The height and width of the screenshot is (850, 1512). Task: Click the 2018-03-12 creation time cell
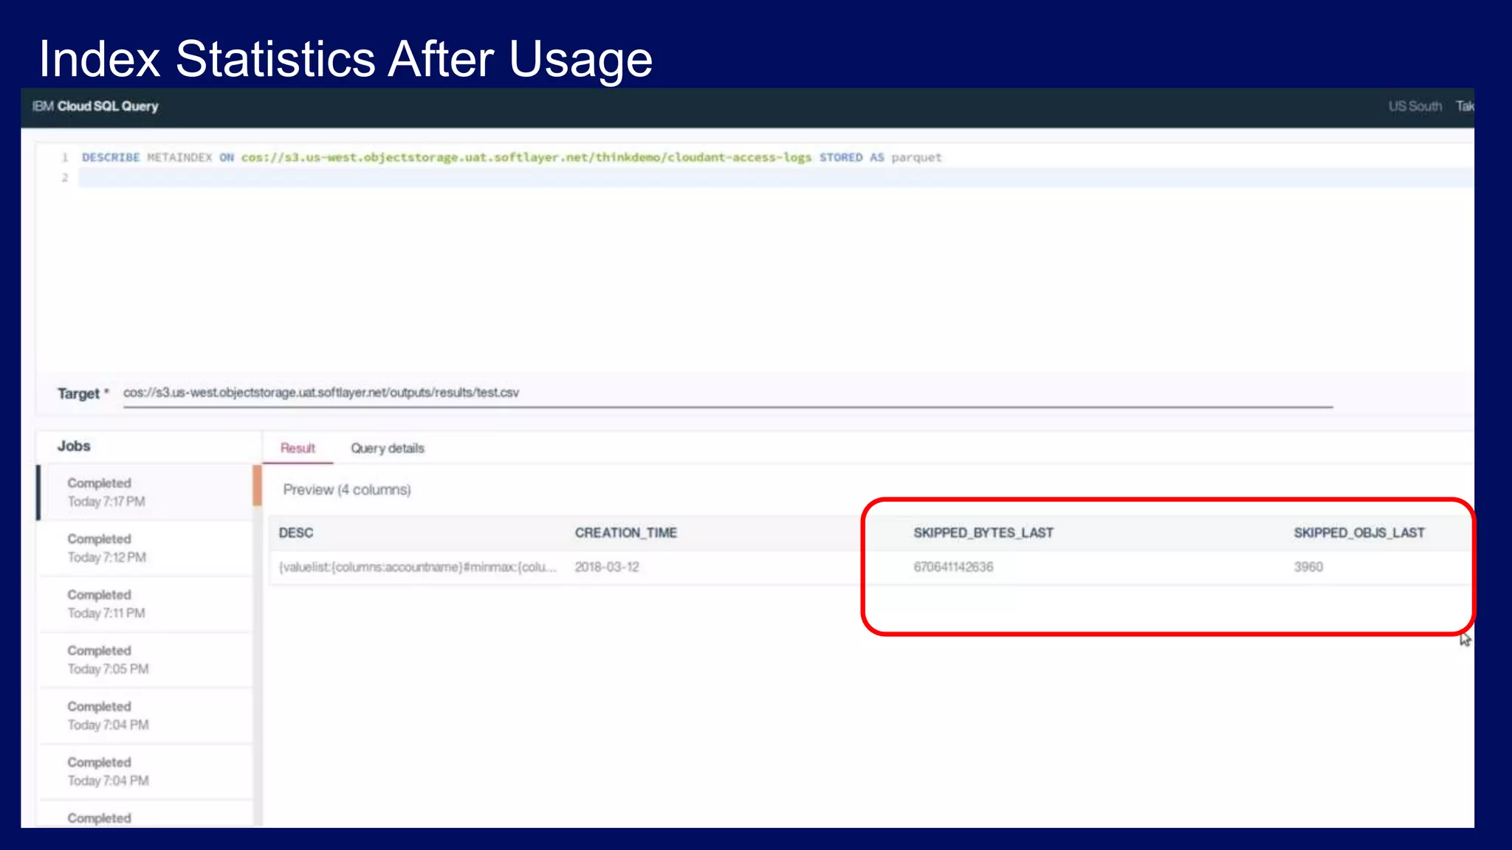(x=607, y=567)
